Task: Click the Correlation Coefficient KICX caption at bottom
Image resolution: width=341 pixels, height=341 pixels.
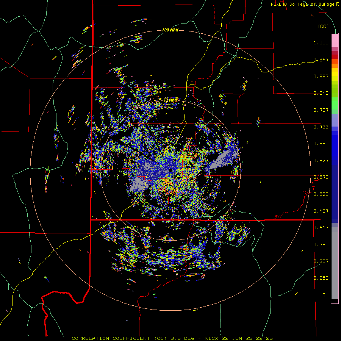Action: pos(172,338)
